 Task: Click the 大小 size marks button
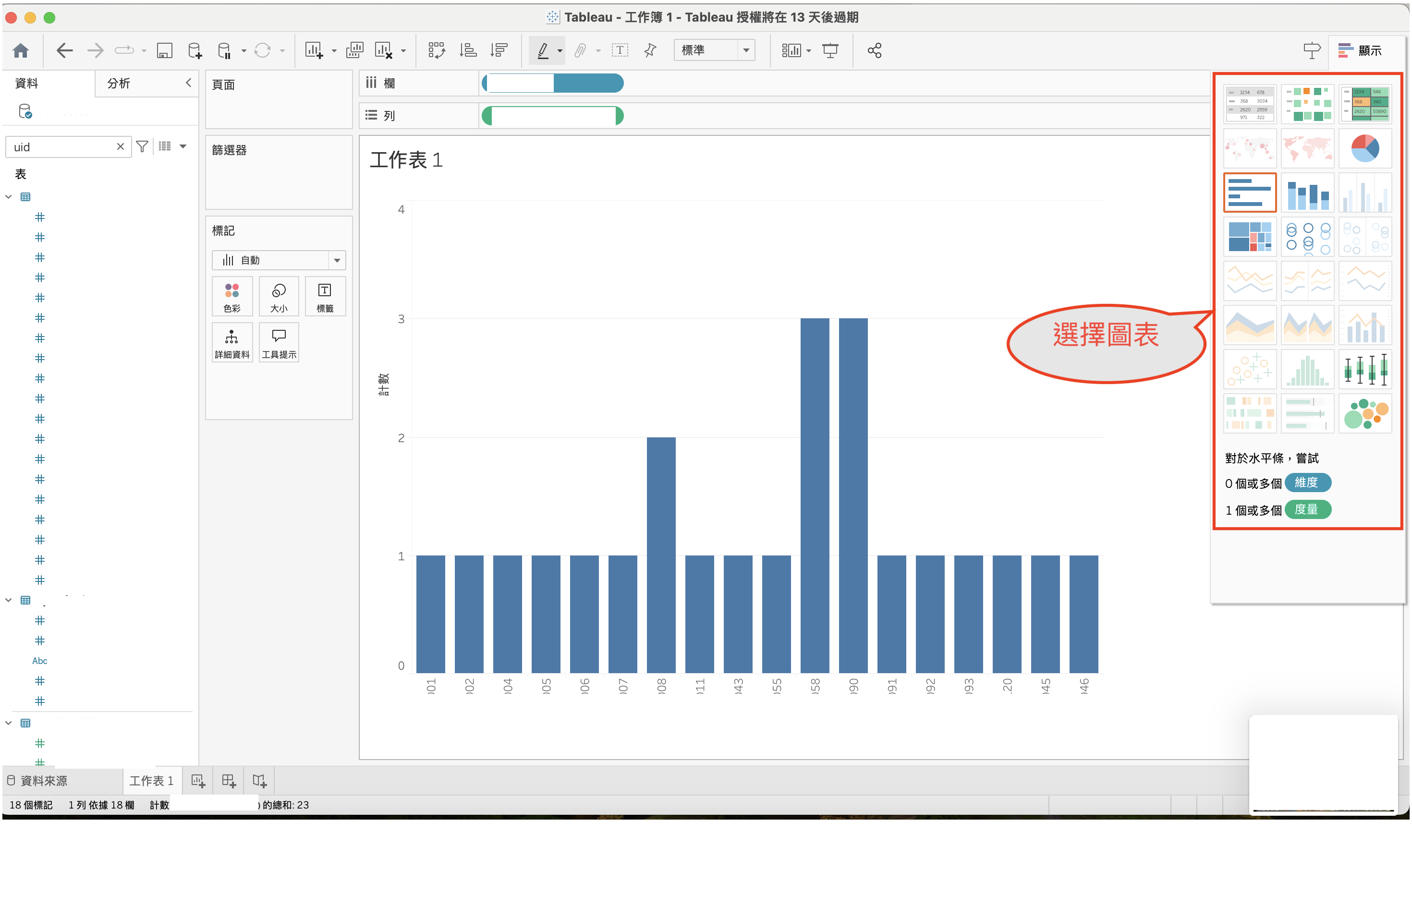279,297
